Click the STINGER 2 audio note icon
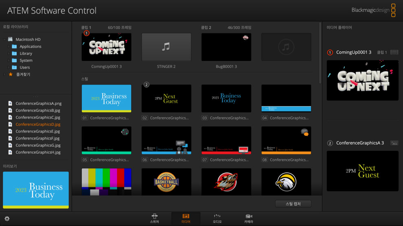This screenshot has width=403, height=226. tap(166, 47)
